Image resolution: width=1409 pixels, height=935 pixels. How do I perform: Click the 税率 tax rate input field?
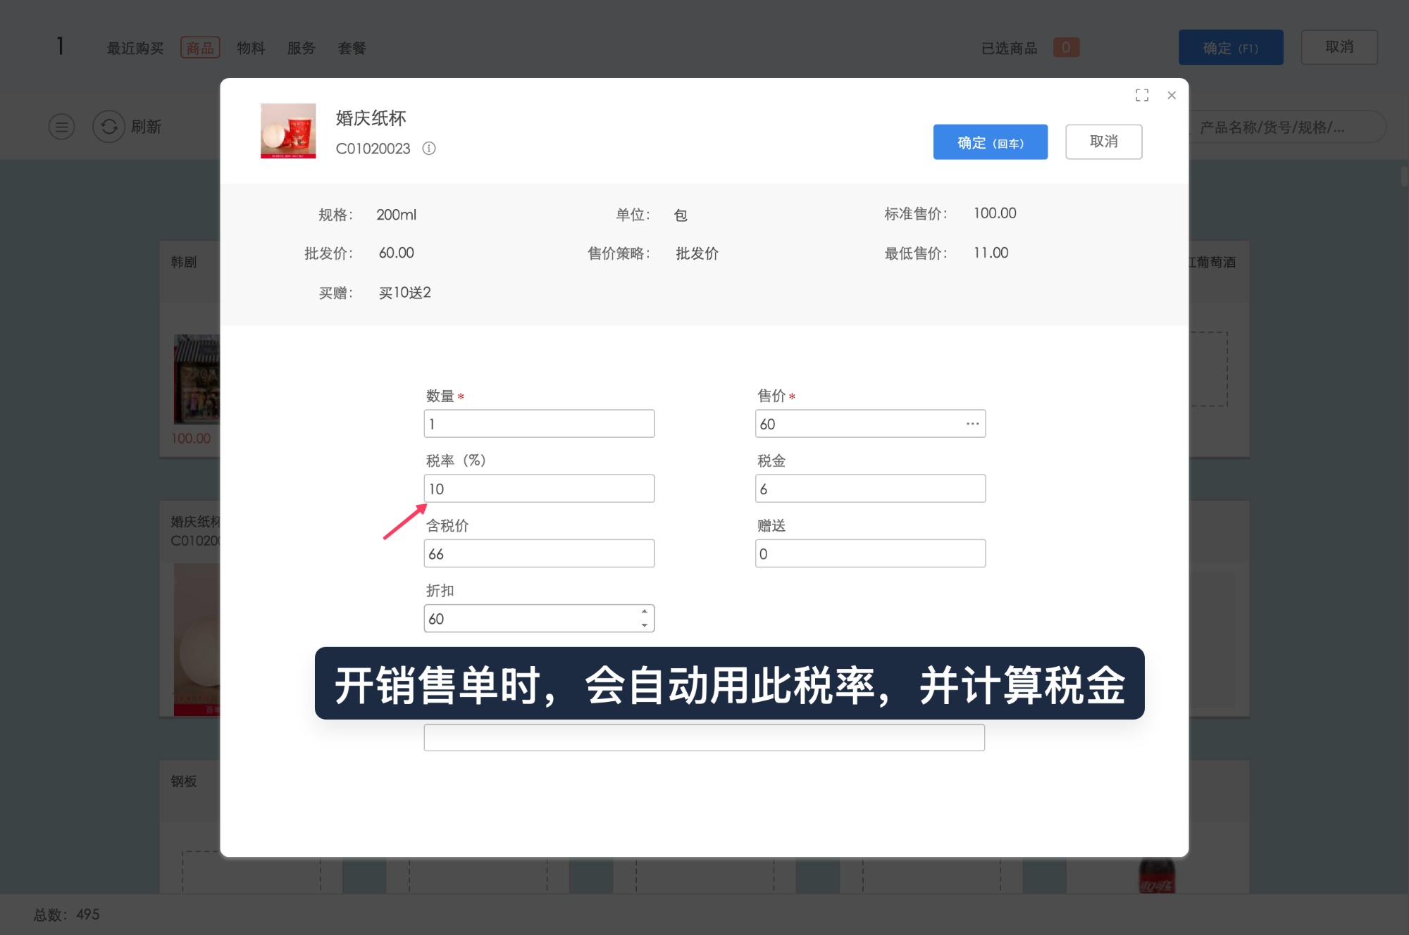click(539, 488)
